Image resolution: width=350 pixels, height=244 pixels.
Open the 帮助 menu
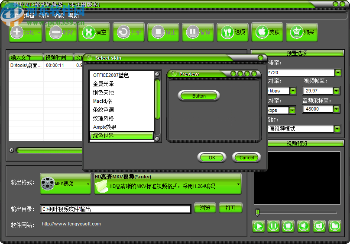click(x=74, y=16)
